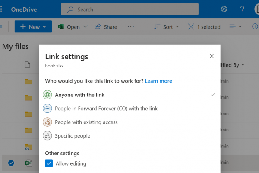Select People in Forward Forever (CO) option

coord(106,108)
